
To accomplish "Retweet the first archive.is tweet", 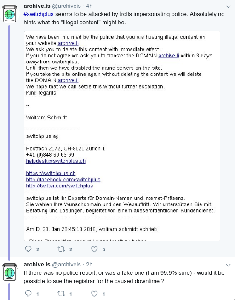I will pyautogui.click(x=61, y=249).
